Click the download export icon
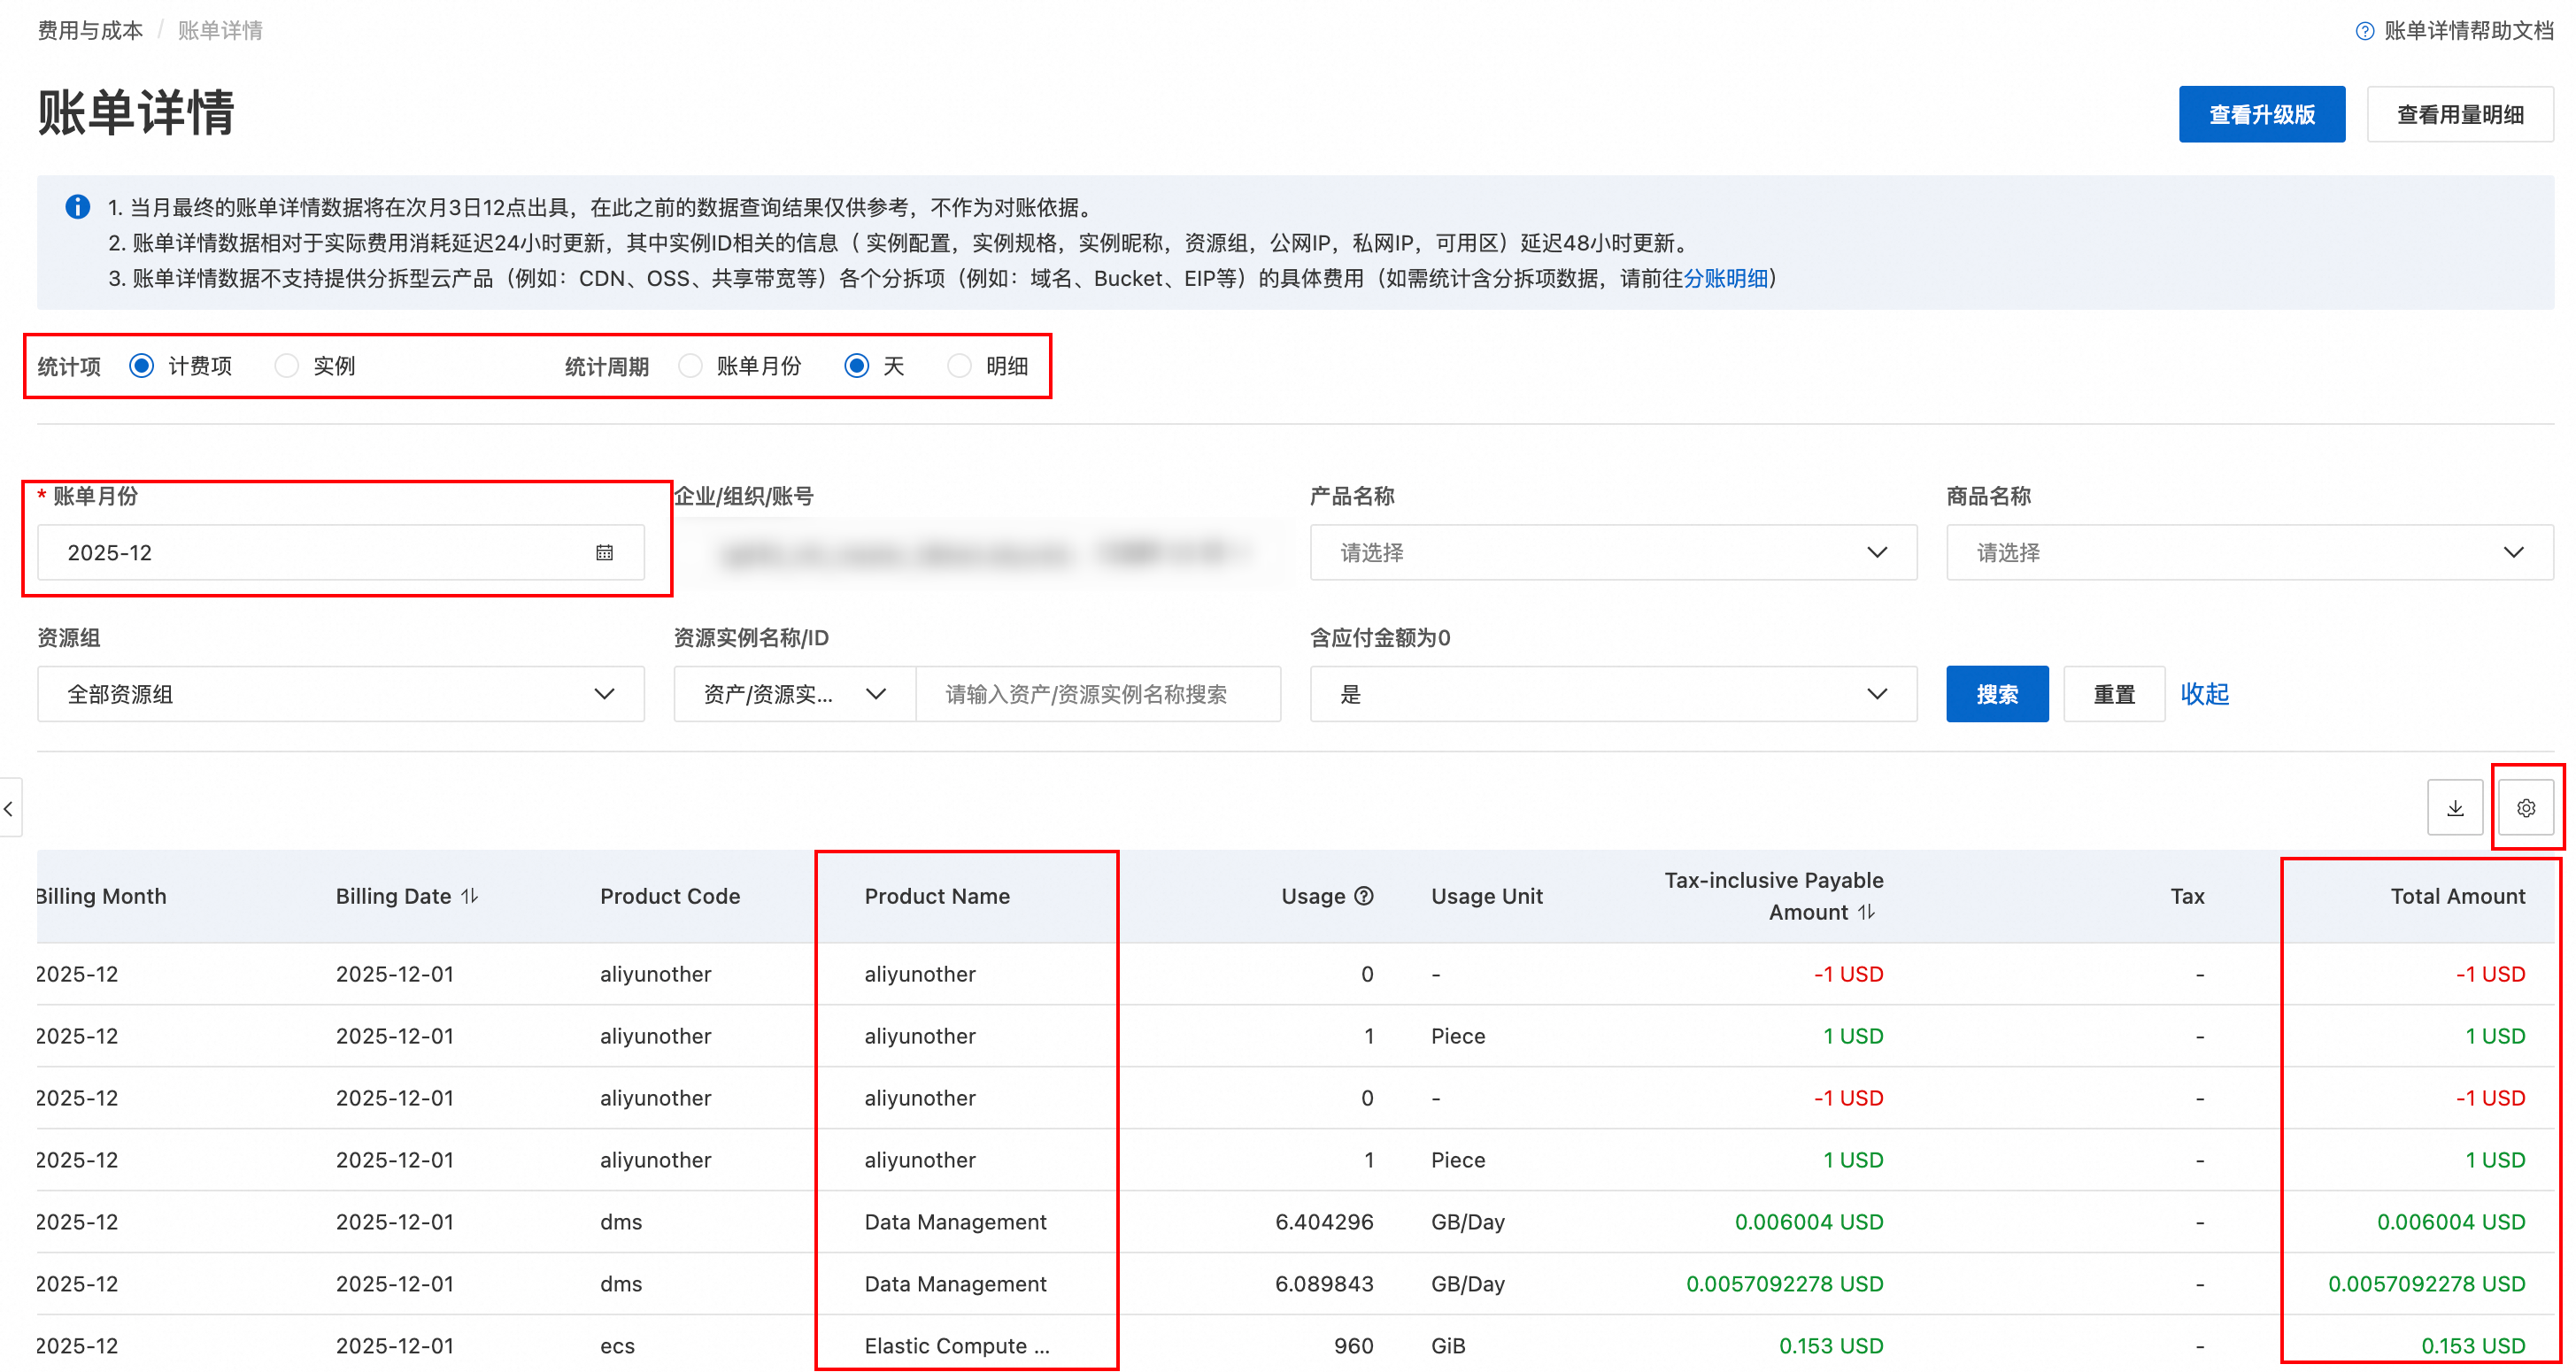The height and width of the screenshot is (1372, 2576). tap(2454, 808)
